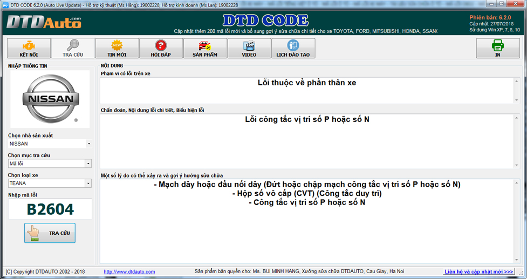Screen dimensions: 527x279
Task: Open the http://www.dtdauto.com link
Action: (129, 271)
